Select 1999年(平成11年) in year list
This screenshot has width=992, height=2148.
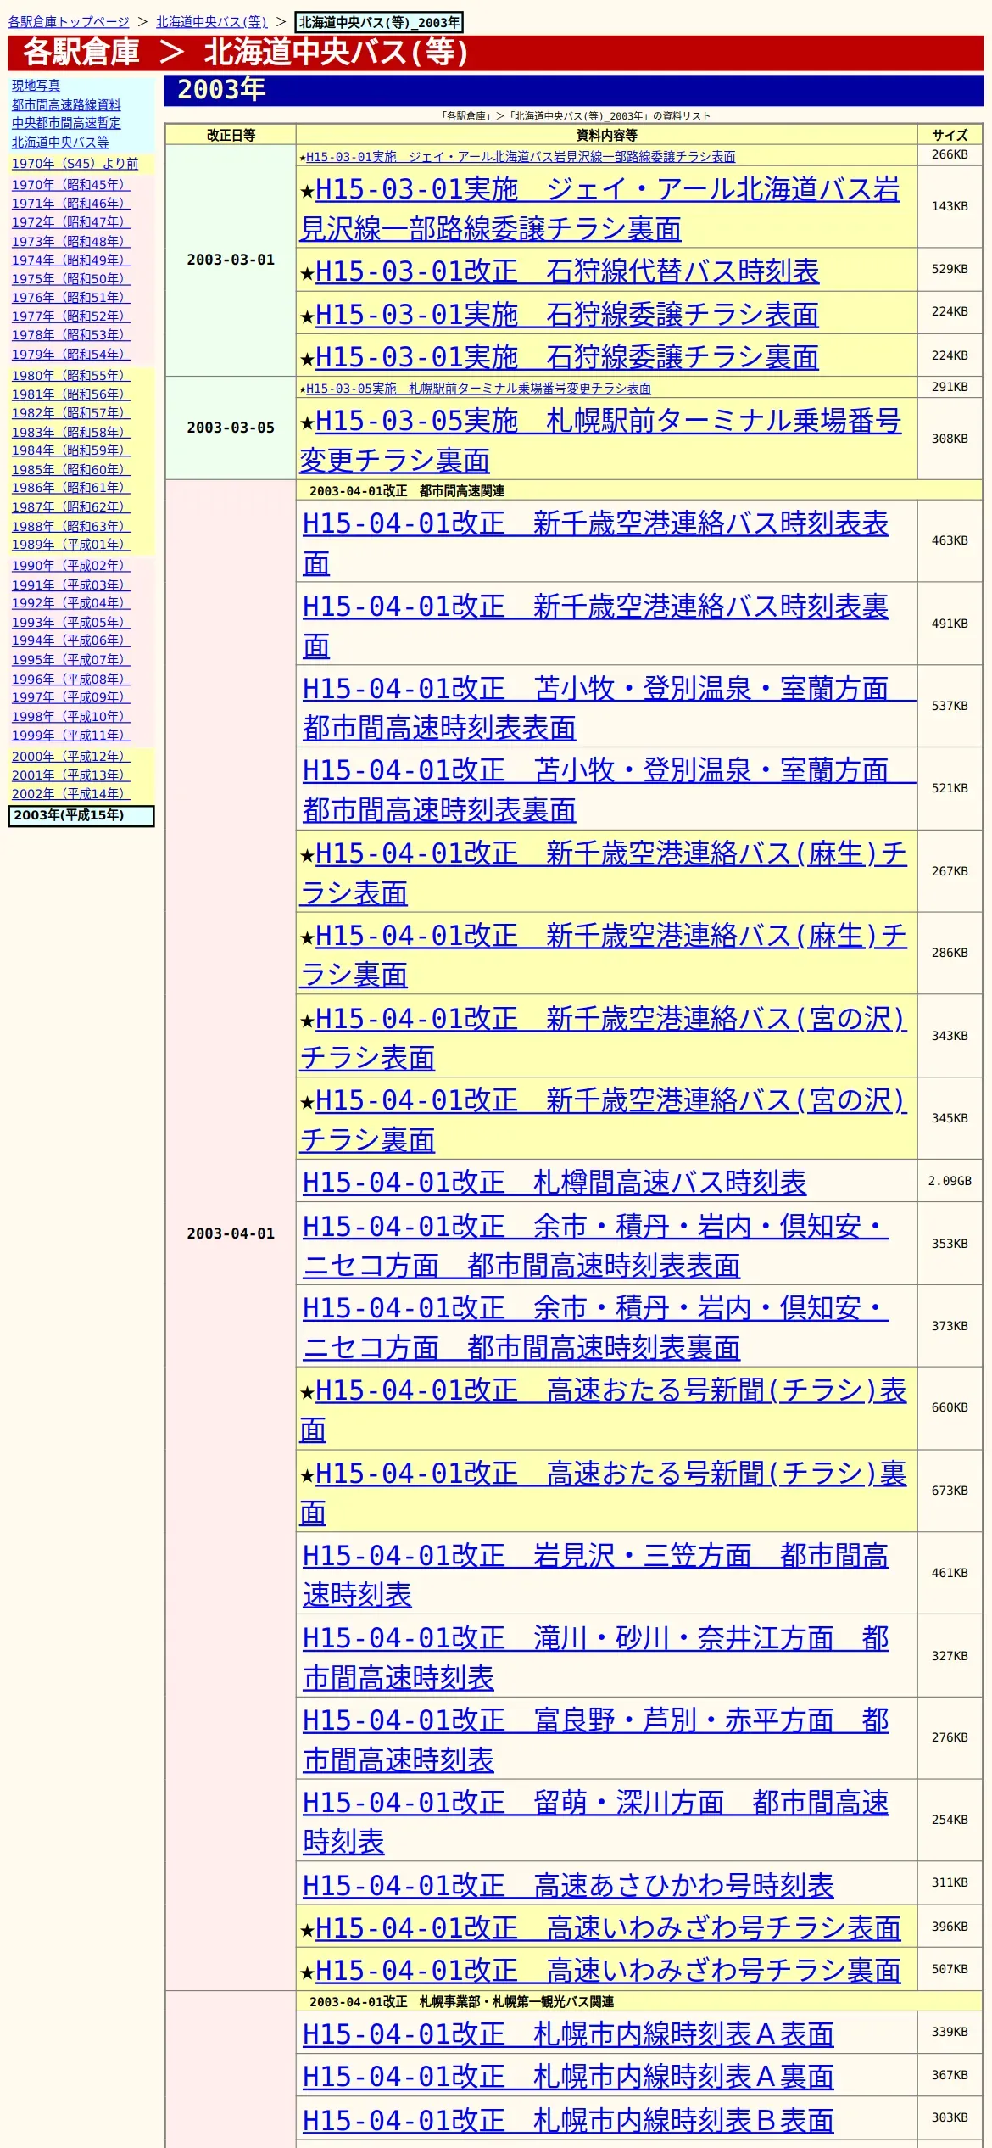[71, 736]
